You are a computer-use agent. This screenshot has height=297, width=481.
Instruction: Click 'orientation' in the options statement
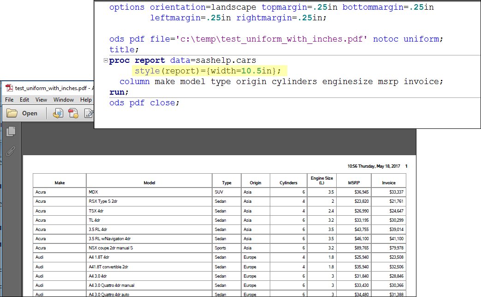pyautogui.click(x=178, y=7)
